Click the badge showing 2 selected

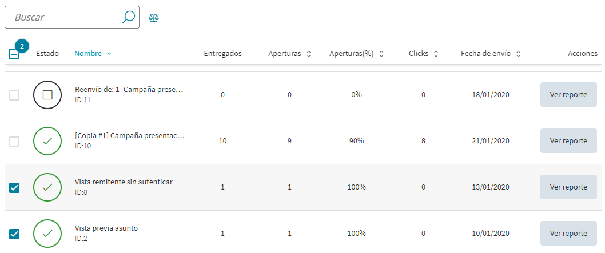[22, 46]
